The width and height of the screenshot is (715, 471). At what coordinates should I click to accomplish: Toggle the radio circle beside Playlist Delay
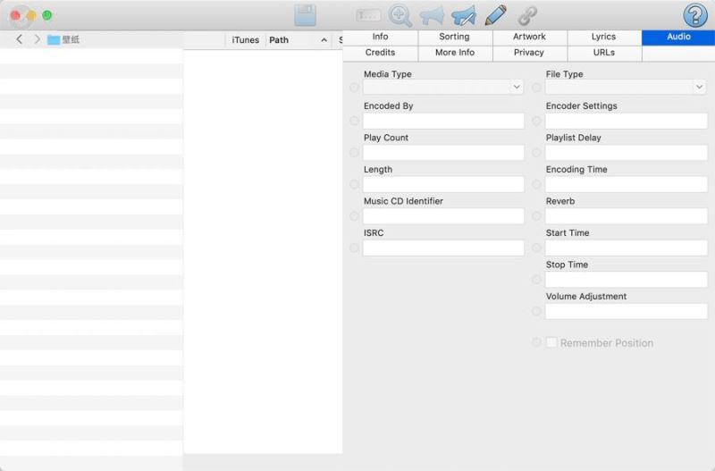click(x=537, y=153)
